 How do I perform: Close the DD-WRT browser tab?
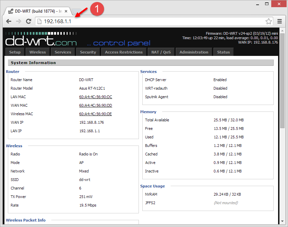[x=66, y=11]
